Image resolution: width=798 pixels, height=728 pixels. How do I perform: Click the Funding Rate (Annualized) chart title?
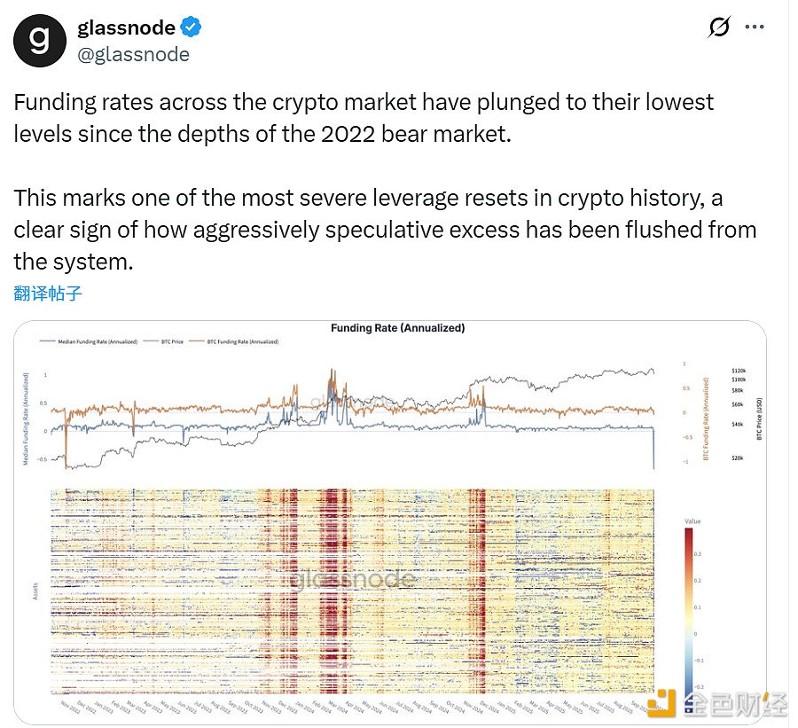pyautogui.click(x=397, y=328)
